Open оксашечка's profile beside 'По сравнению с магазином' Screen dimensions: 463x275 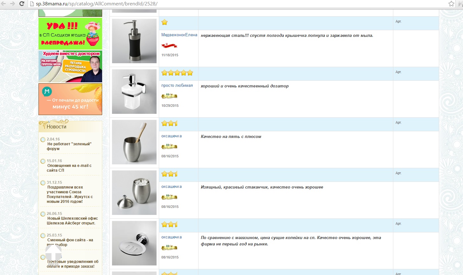pos(172,237)
